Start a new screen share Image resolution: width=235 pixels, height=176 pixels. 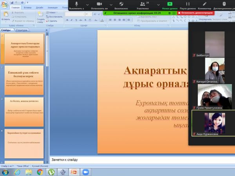(170, 4)
